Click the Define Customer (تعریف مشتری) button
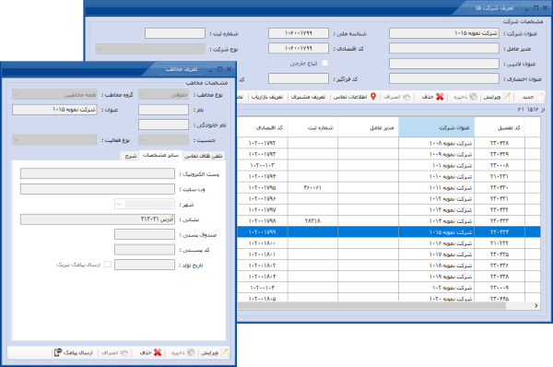553x367 pixels. [308, 97]
